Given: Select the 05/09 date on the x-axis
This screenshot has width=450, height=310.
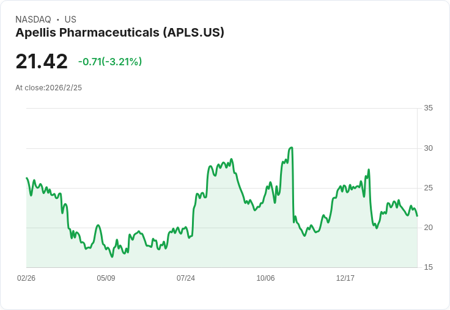Looking at the screenshot, I should [106, 278].
